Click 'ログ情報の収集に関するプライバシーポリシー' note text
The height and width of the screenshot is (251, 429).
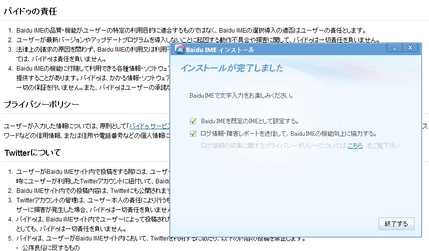pos(273,146)
